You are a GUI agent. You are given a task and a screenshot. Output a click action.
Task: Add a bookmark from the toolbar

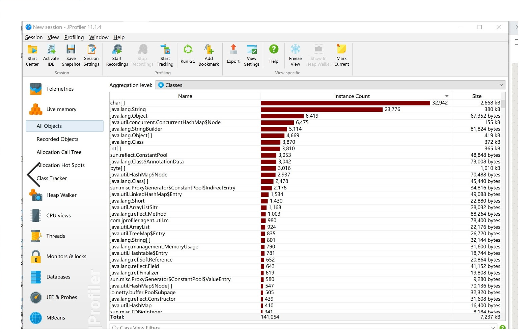[x=209, y=55]
